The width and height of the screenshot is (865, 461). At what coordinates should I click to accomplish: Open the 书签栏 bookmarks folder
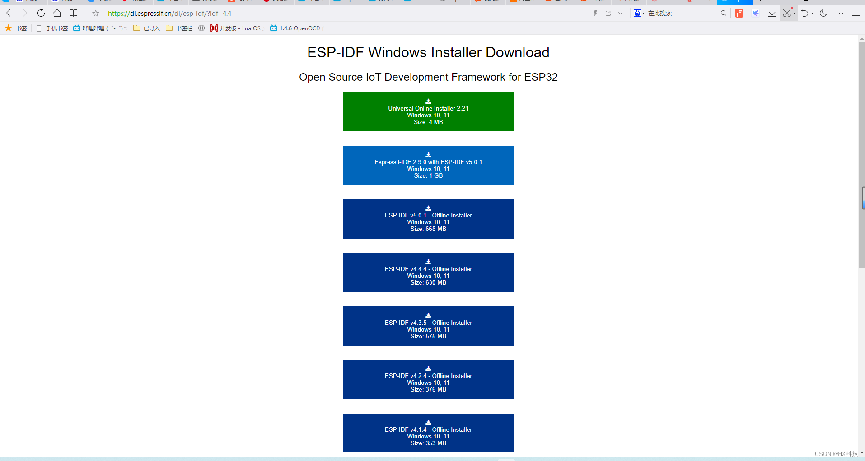coord(179,28)
